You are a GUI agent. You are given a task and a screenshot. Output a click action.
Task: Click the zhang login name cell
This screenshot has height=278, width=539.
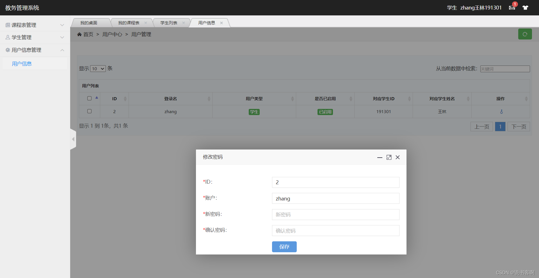tap(170, 111)
